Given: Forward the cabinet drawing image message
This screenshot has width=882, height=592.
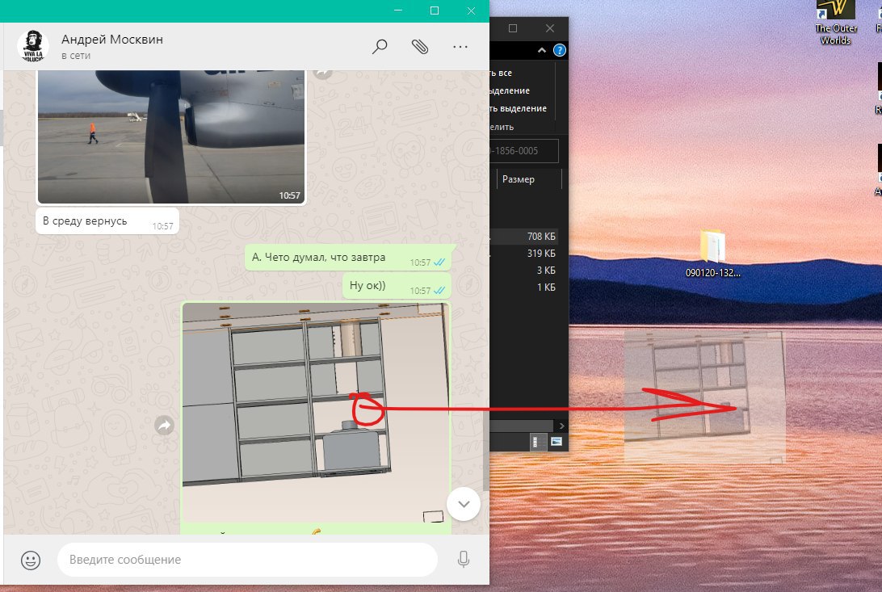Looking at the screenshot, I should (164, 425).
